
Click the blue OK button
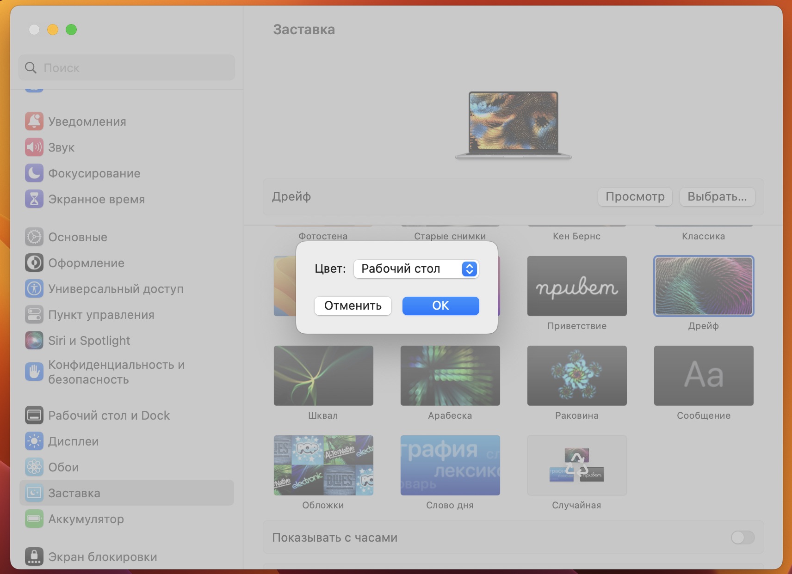[x=440, y=305]
